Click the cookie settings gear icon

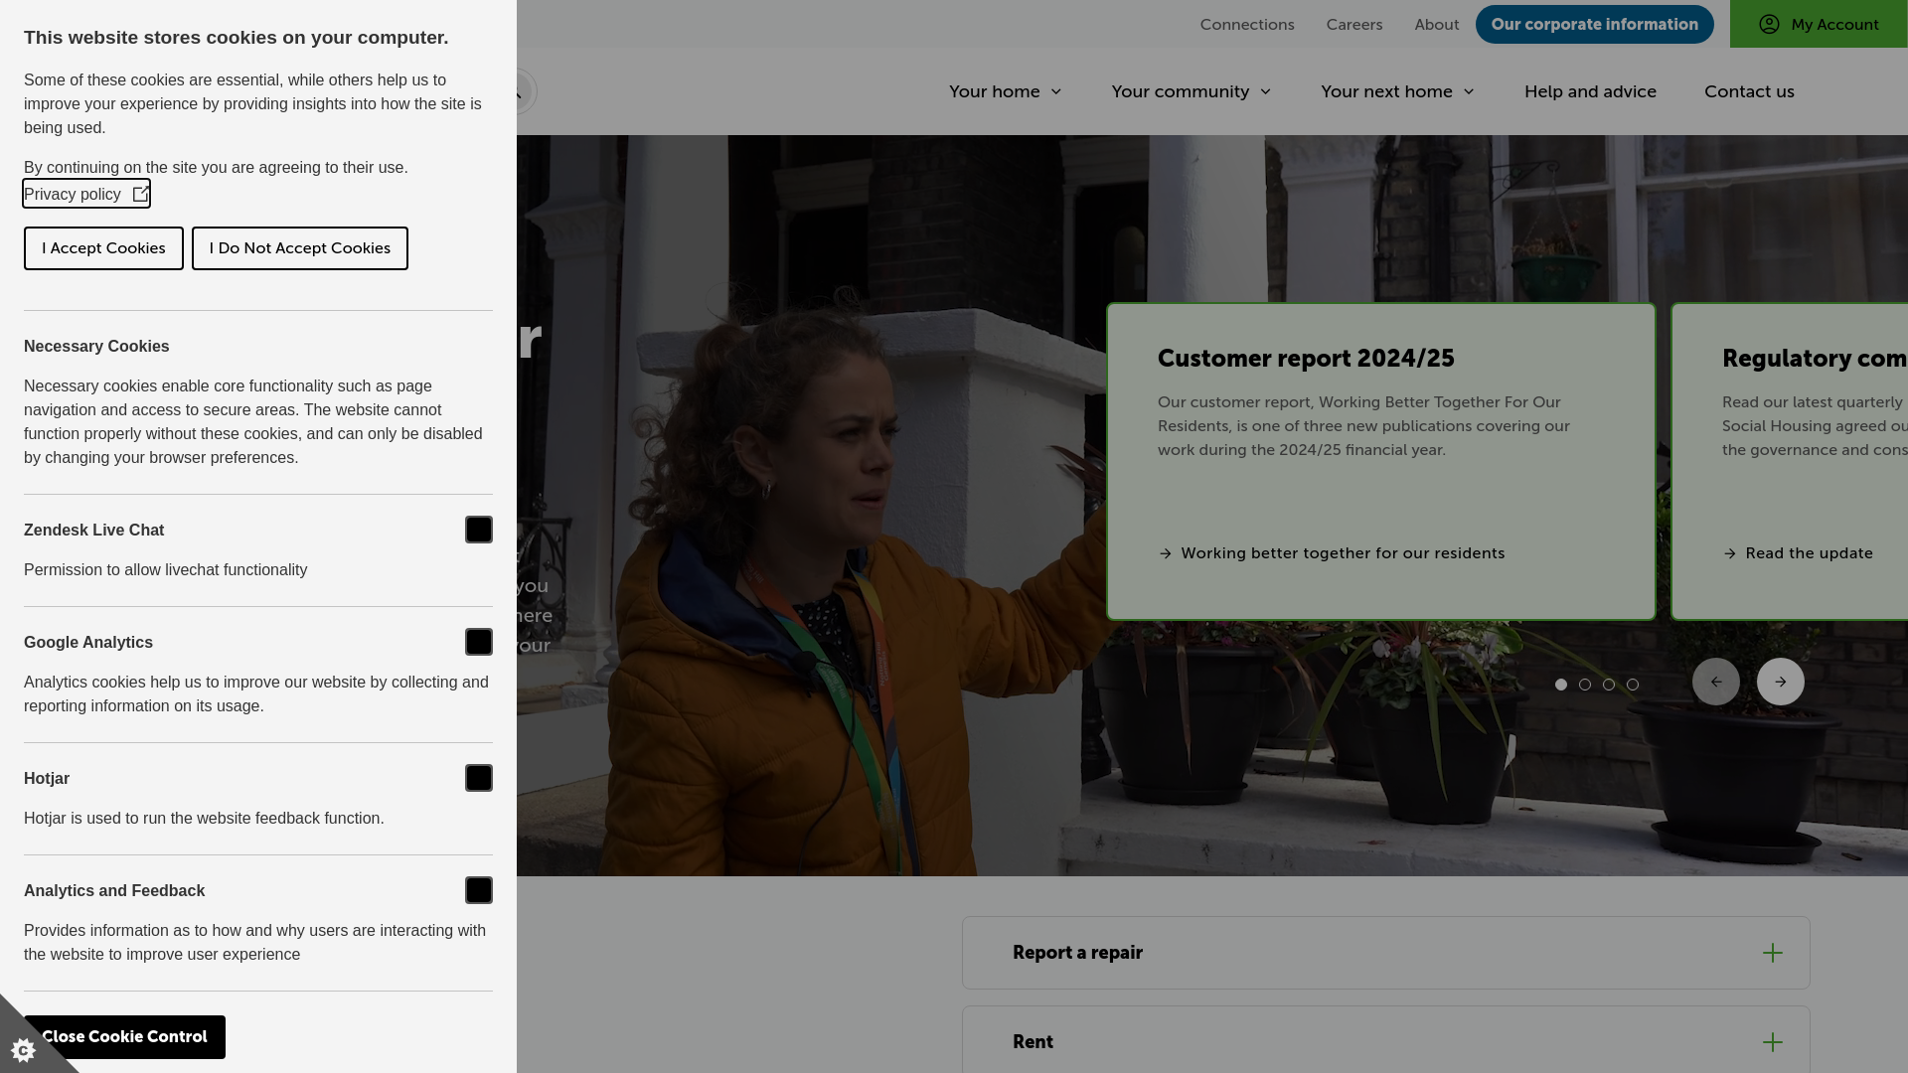[x=23, y=1050]
